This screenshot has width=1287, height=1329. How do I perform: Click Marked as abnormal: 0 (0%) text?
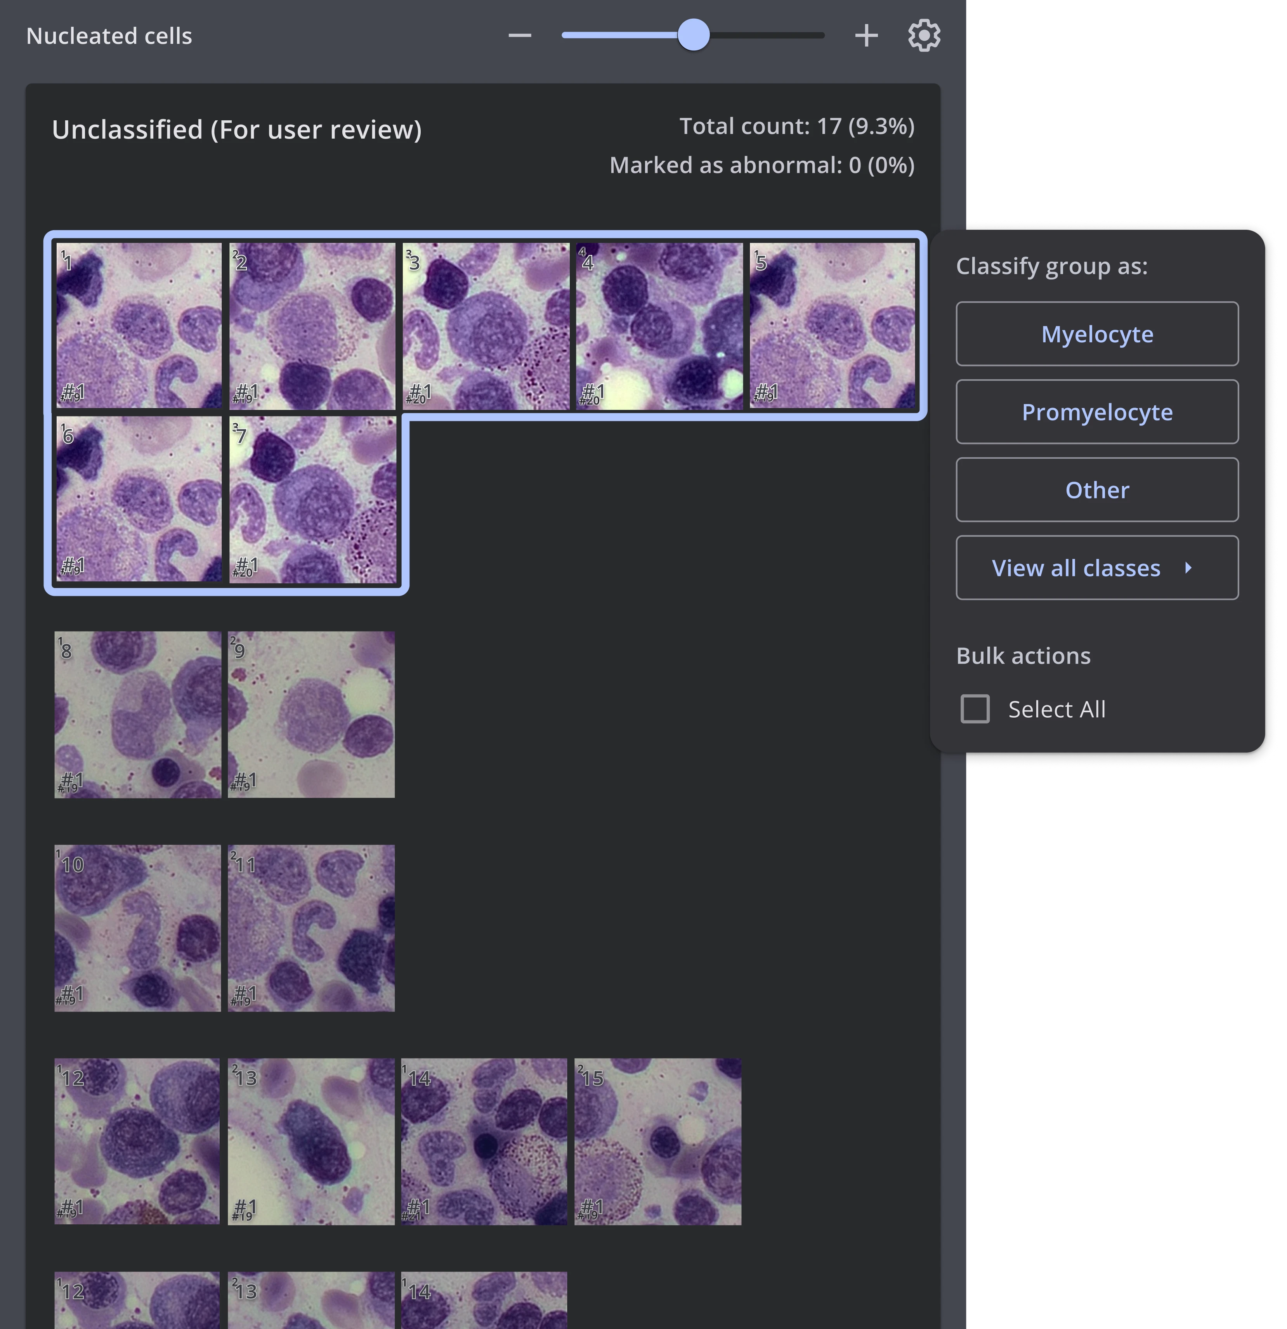pyautogui.click(x=761, y=165)
